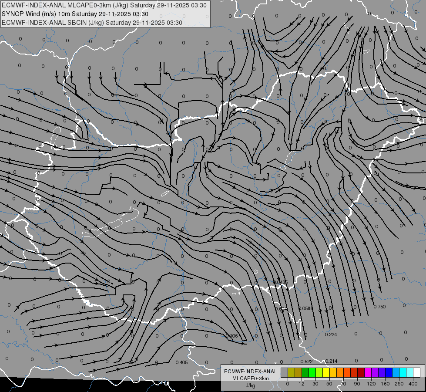This screenshot has height=392, width=426.
Task: Click the pure yellow legend swatch
Action: coord(326,372)
